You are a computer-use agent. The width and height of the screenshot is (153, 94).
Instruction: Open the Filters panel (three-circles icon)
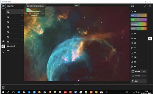pyautogui.click(x=3, y=41)
